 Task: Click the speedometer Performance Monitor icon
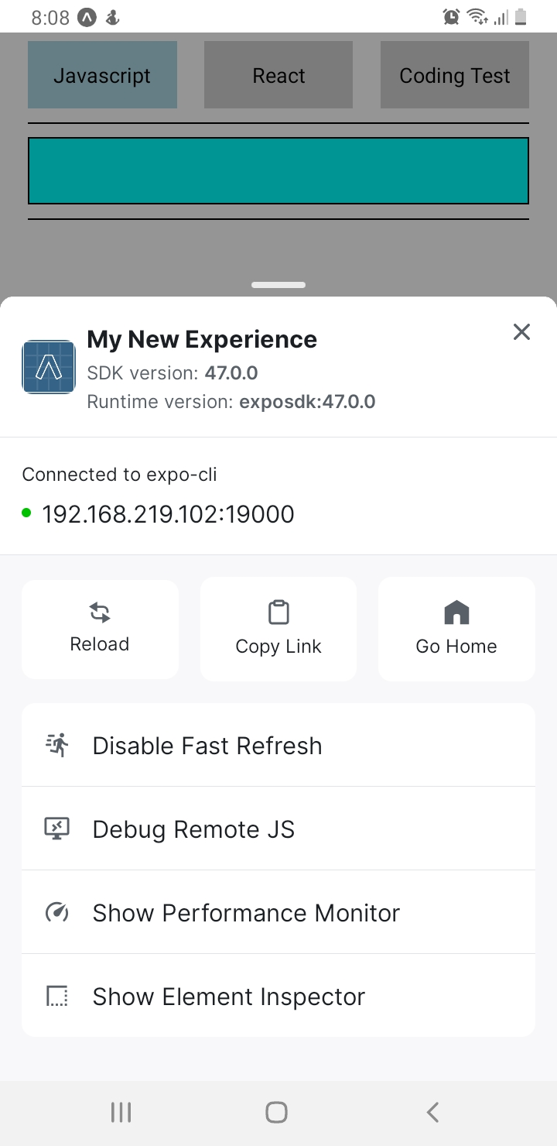[x=57, y=913]
